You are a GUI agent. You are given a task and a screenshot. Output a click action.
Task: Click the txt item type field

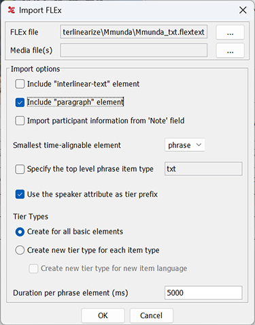pyautogui.click(x=203, y=169)
